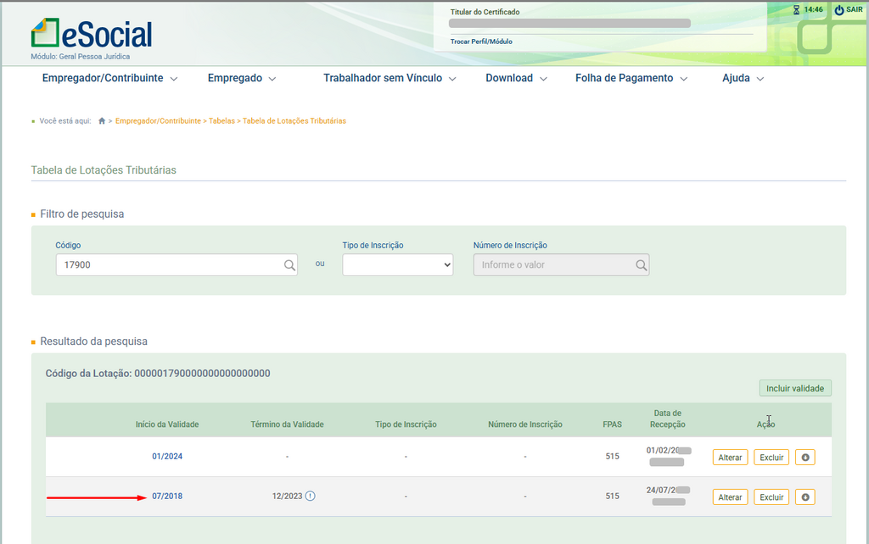Viewport: 869px width, 544px height.
Task: Open the Trabalhador sem Vínculo menu
Action: [390, 78]
